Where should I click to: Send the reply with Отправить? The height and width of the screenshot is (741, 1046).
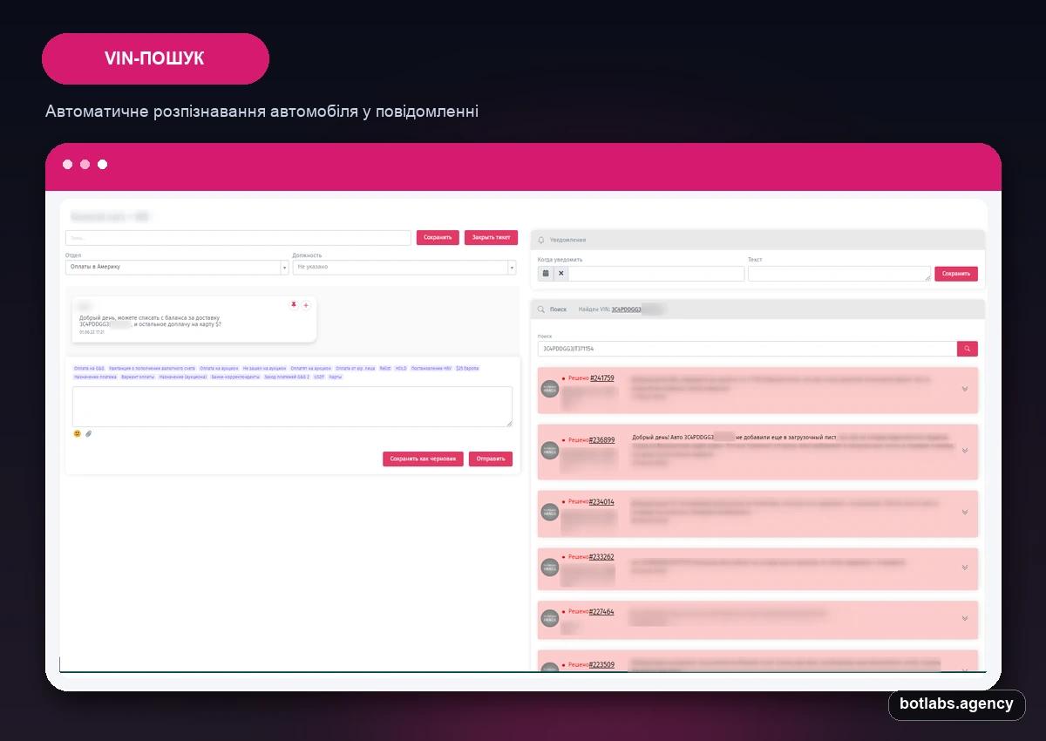(491, 459)
